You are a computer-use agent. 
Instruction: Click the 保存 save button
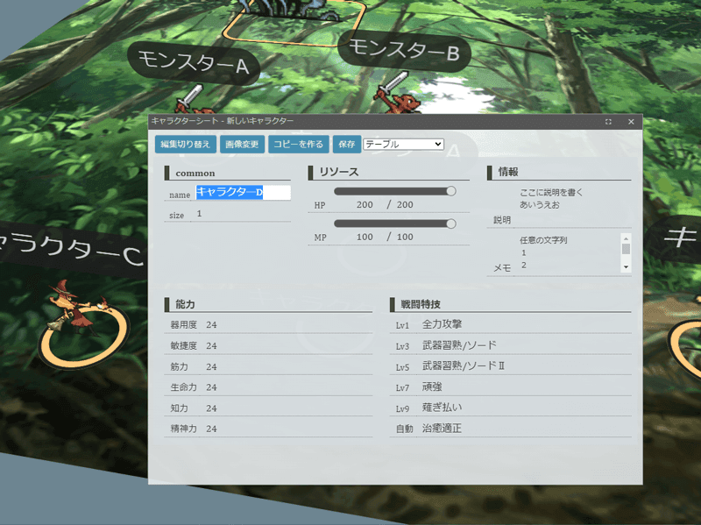[347, 144]
